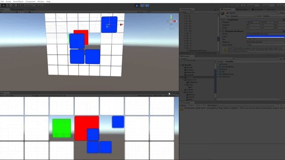The image size is (285, 160).
Task: Open the Draw Mode dropdown
Action: tap(266, 45)
